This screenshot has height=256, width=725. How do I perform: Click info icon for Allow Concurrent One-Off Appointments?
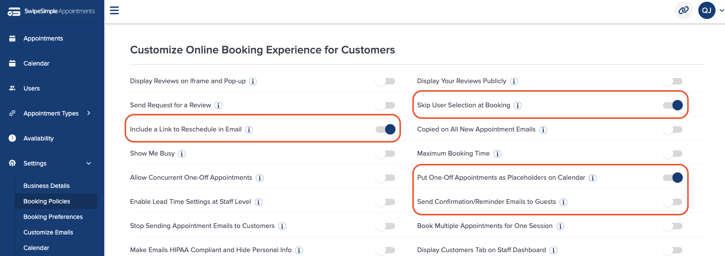(260, 178)
